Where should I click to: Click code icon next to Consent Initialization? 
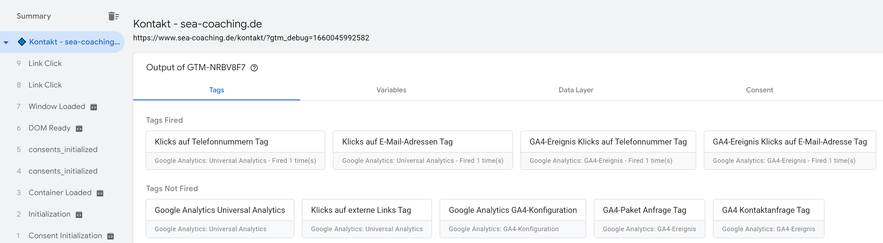[x=111, y=237]
